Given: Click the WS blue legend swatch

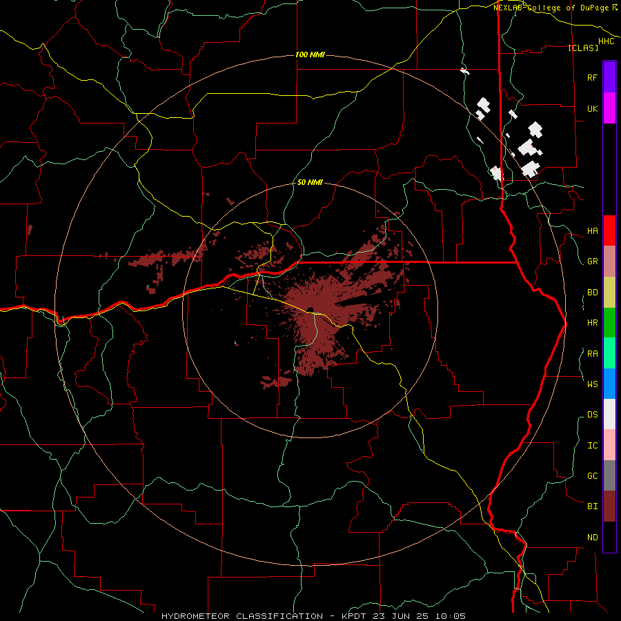Looking at the screenshot, I should click(x=609, y=384).
